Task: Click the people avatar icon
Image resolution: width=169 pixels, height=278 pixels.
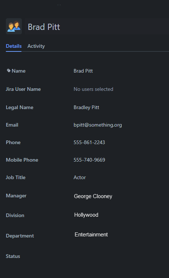Action: pyautogui.click(x=14, y=26)
